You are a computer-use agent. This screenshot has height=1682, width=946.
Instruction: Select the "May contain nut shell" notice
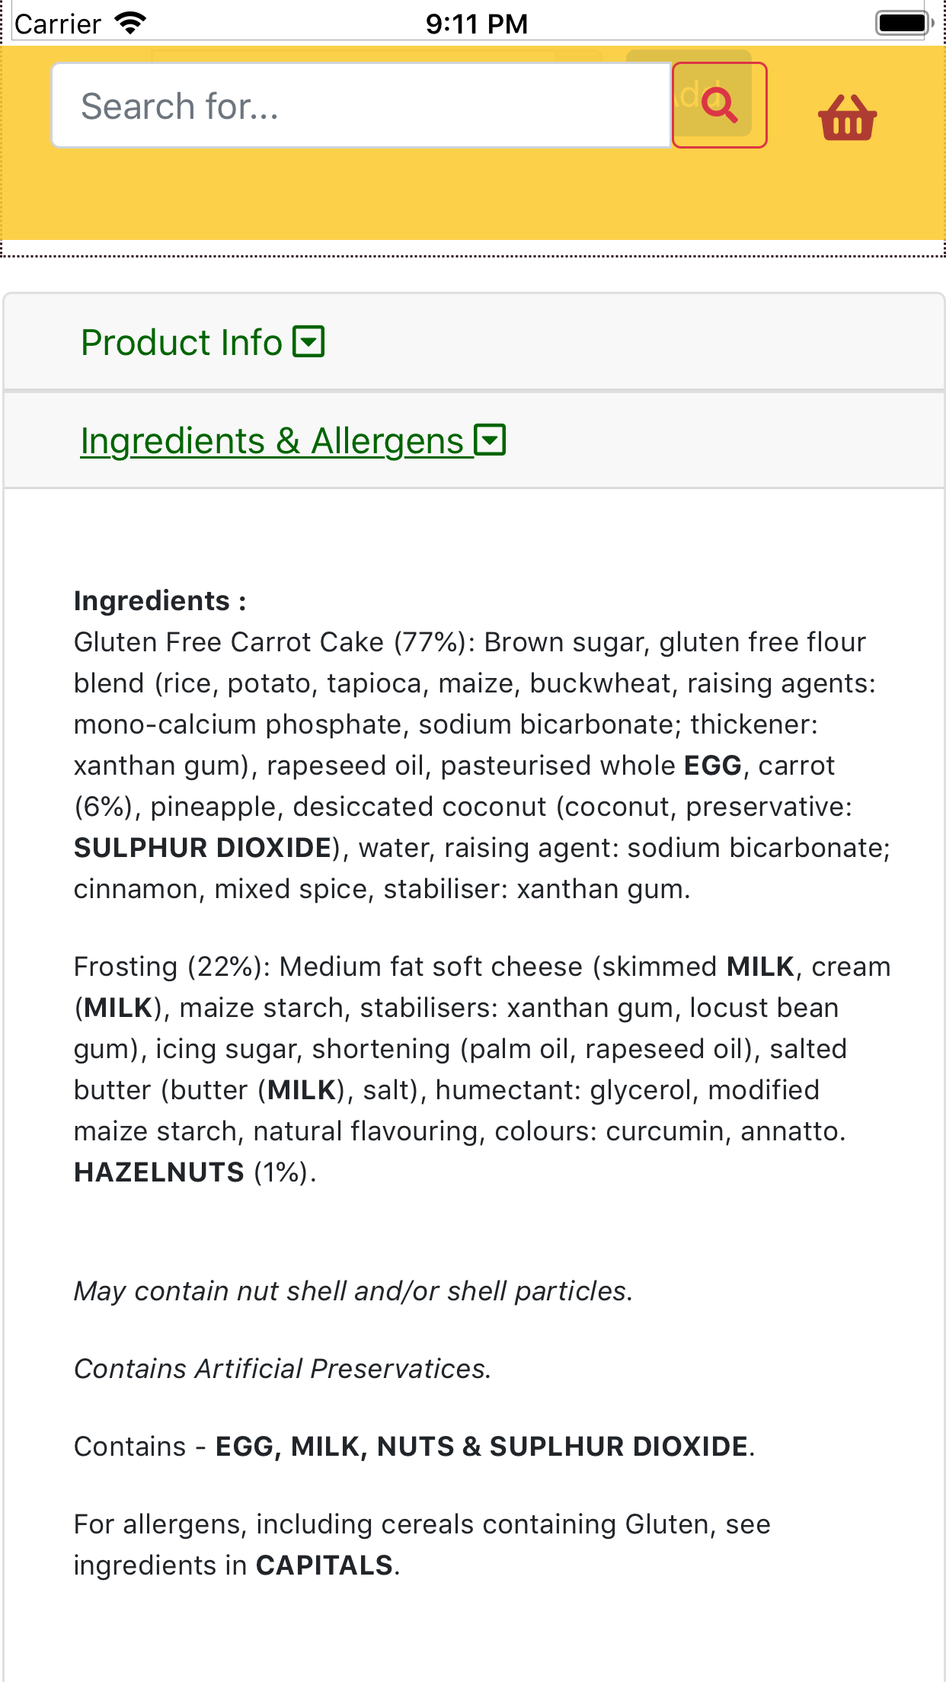pos(353,1291)
